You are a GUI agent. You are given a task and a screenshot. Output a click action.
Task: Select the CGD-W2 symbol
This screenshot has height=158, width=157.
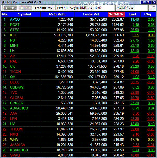tap(17, 87)
